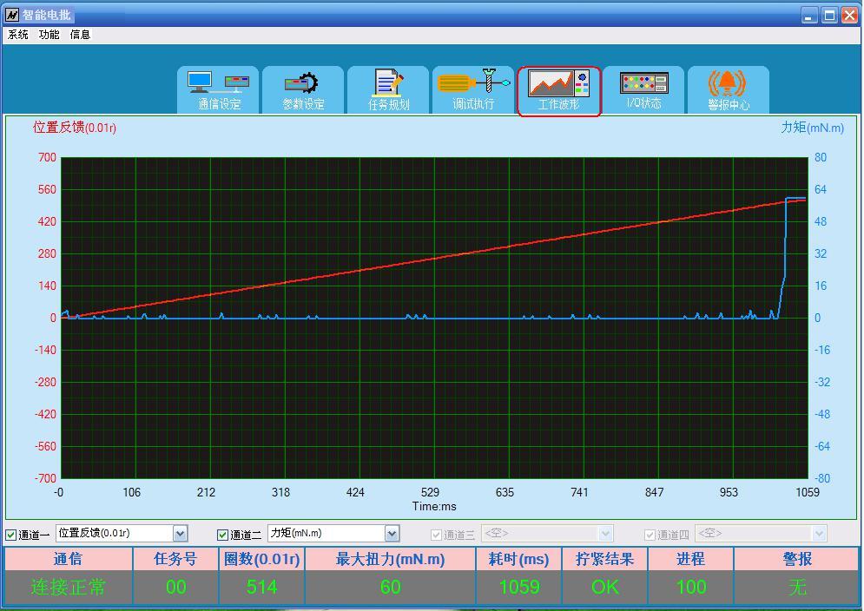Open the 任务规划 task planning icon

click(x=388, y=89)
